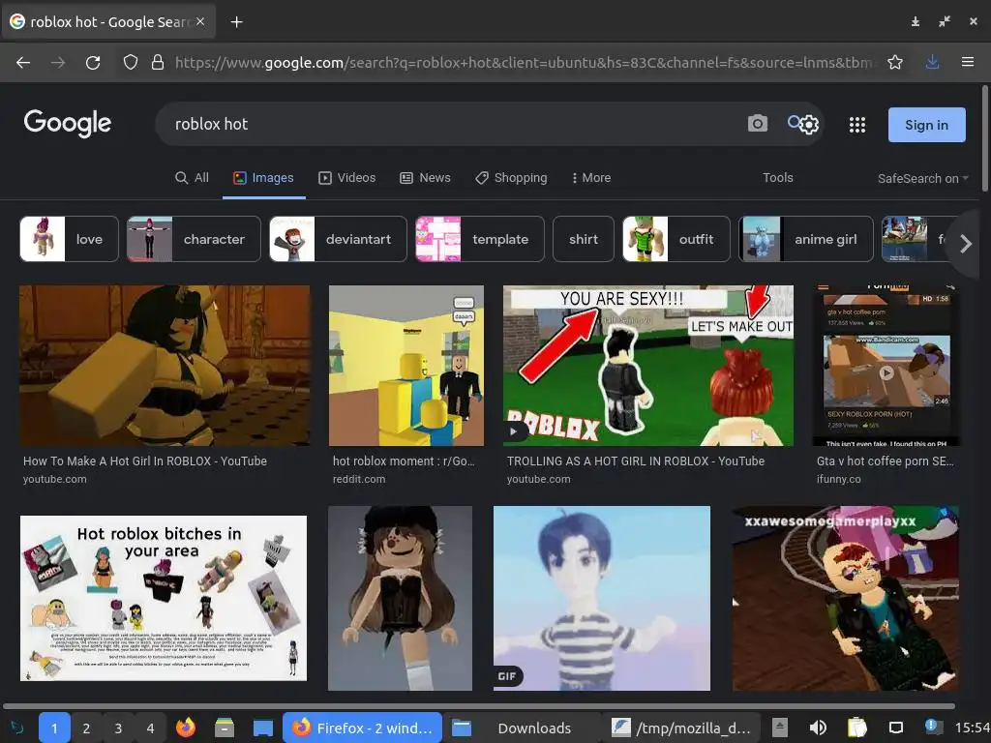Activate the Firefox - 2 windows taskbar entry

[x=362, y=728]
